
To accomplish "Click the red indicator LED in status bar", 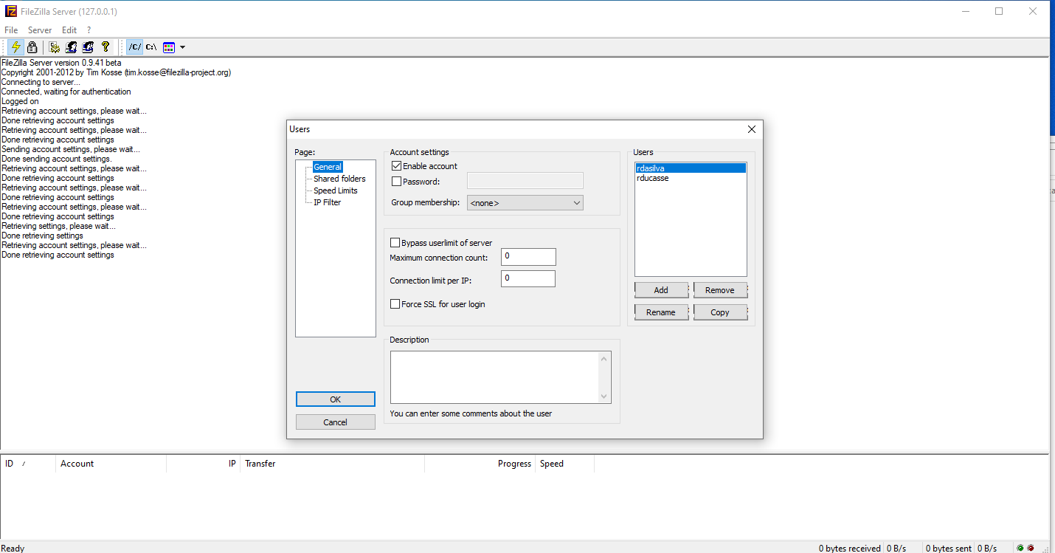I will (x=1031, y=548).
